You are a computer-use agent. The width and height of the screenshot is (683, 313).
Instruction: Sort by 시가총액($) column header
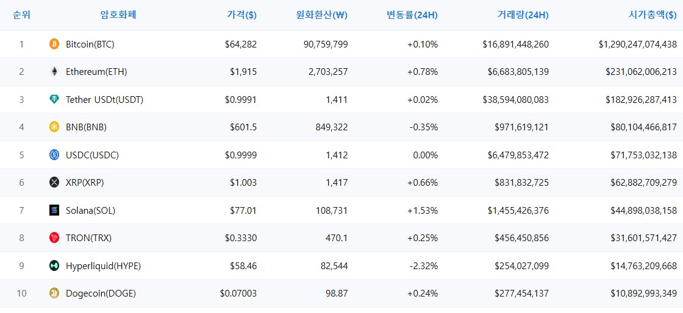[653, 15]
